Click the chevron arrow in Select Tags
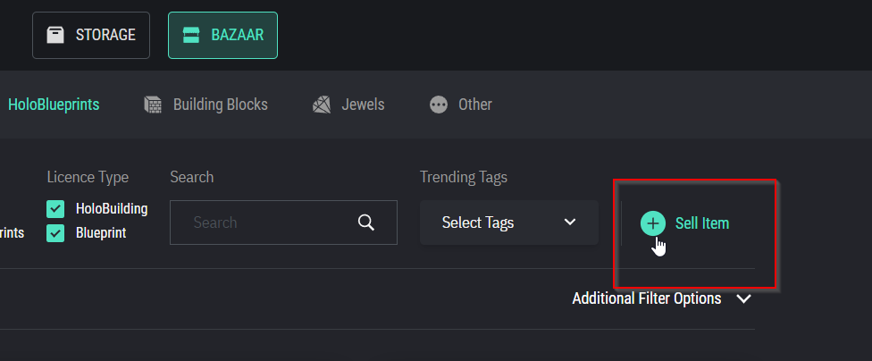Viewport: 872px width, 361px height. [x=570, y=222]
